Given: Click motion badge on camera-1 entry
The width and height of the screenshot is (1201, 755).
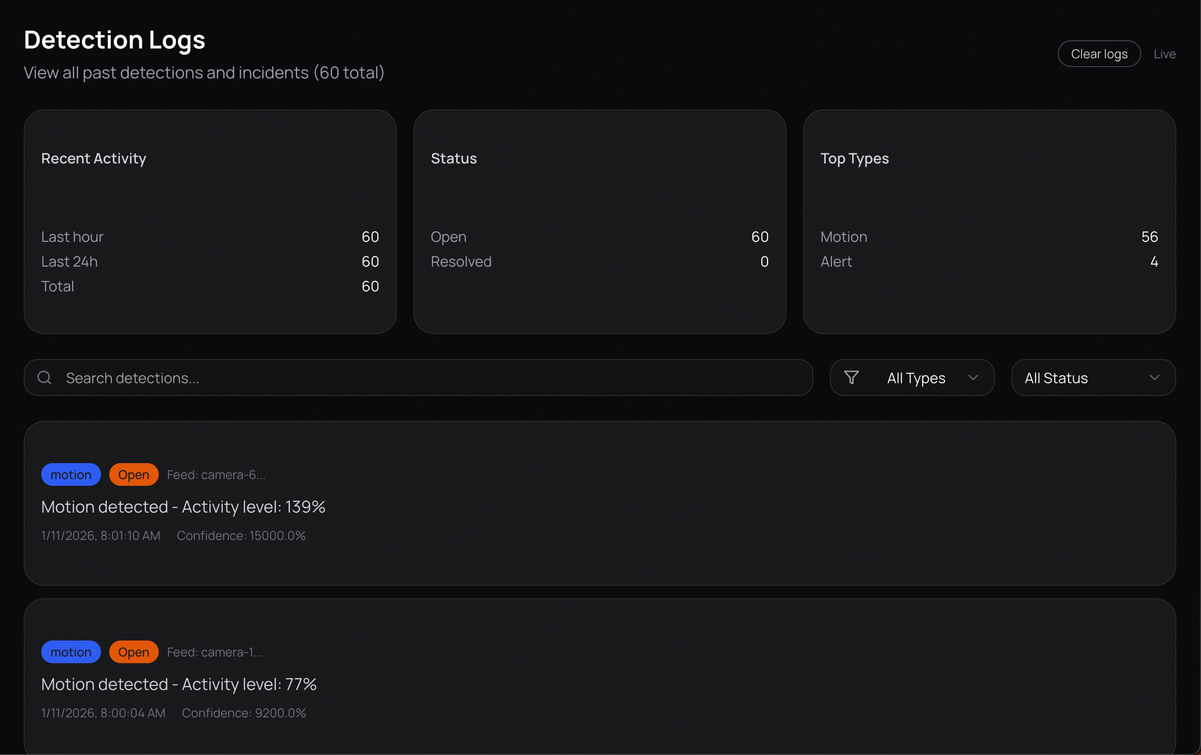Looking at the screenshot, I should 71,652.
